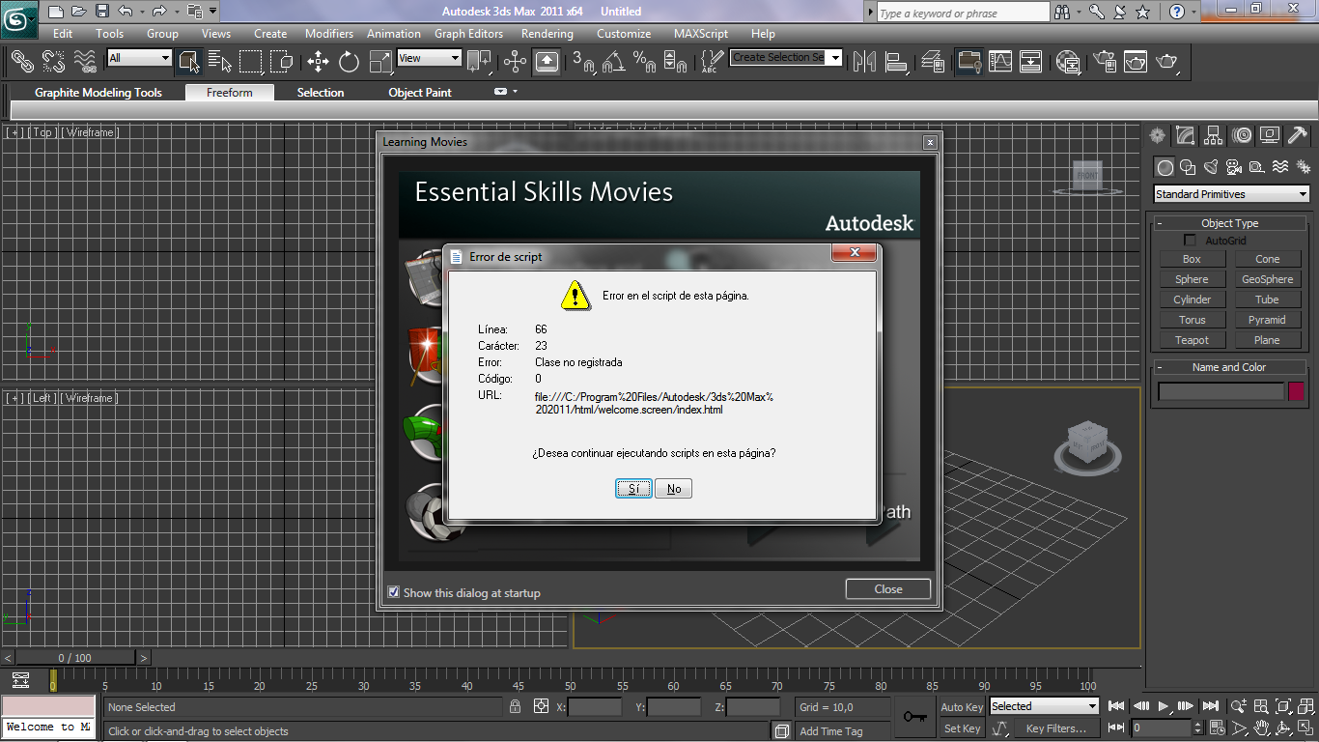Toggle the Angle Snap button
Viewport: 1319px width, 742px height.
coord(614,62)
